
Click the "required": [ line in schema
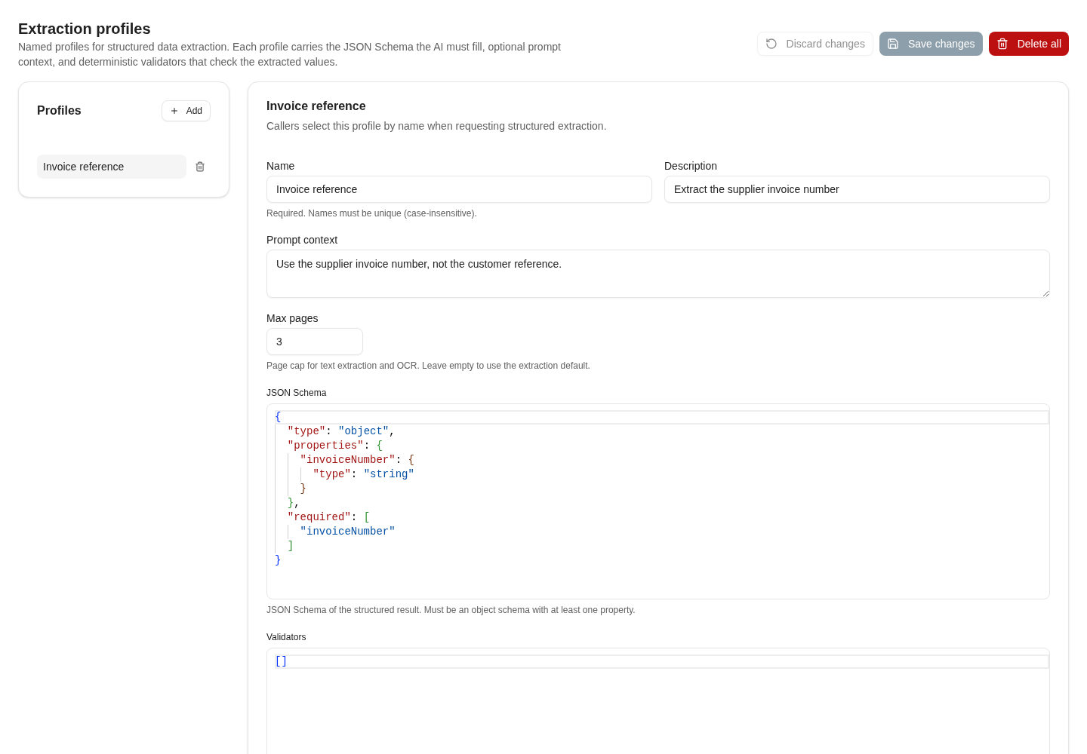coord(328,517)
